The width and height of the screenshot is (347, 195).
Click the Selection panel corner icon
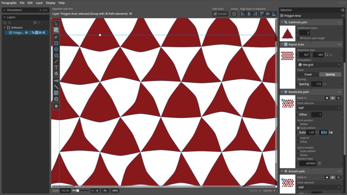[343, 10]
